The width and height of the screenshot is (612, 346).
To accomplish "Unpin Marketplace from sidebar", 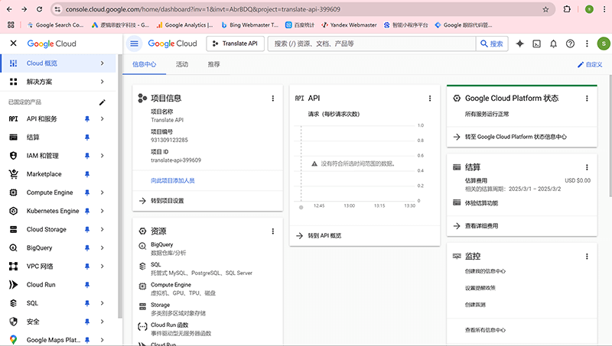I will [87, 174].
